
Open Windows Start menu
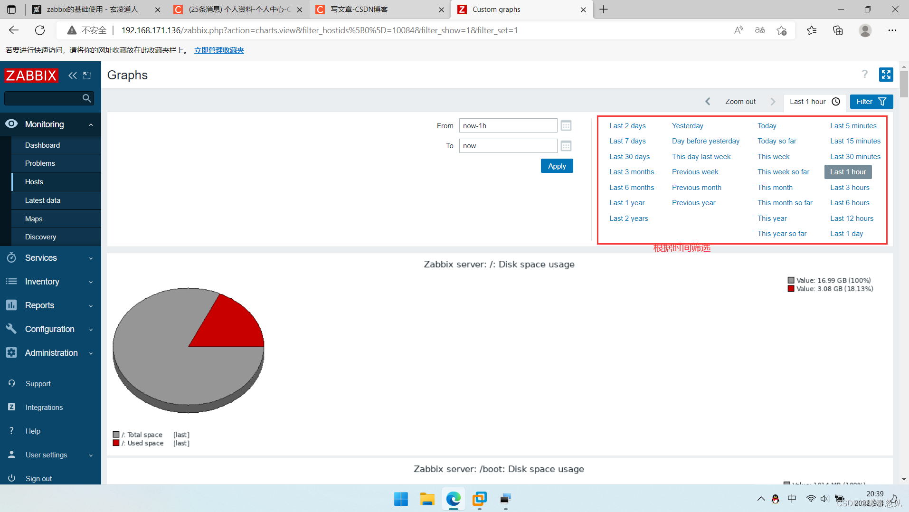[x=401, y=499]
